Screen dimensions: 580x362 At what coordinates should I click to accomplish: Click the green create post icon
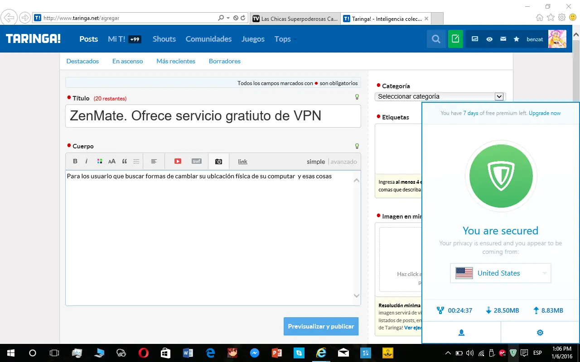455,39
